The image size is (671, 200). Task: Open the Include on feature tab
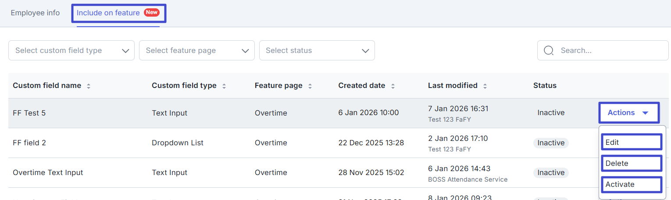click(x=108, y=13)
